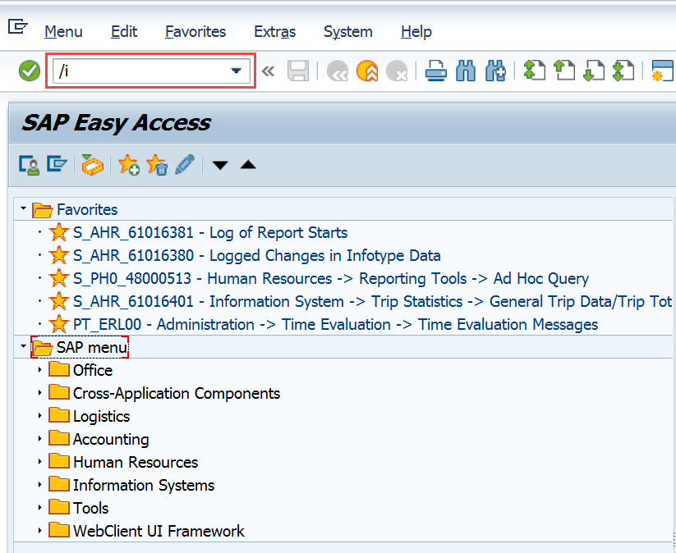The height and width of the screenshot is (553, 676).
Task: Click the Delete Favorites star-trash icon
Action: pyautogui.click(x=157, y=165)
